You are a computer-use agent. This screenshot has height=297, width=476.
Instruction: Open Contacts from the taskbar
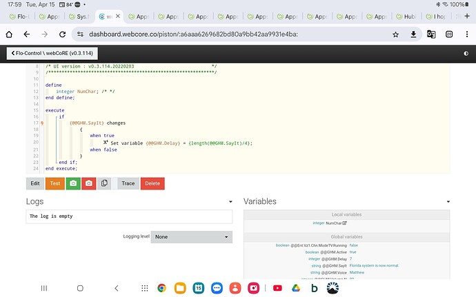click(x=235, y=288)
